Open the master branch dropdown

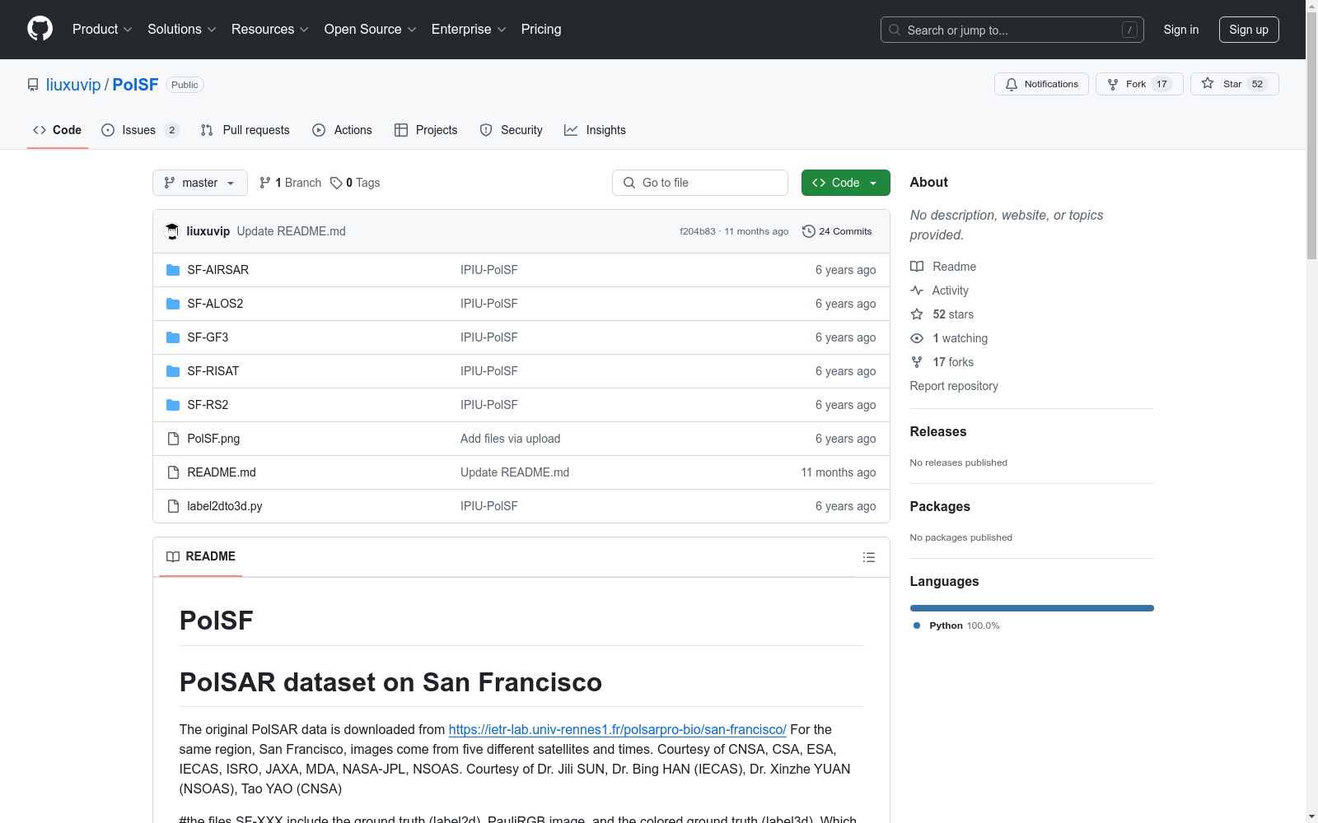[200, 183]
